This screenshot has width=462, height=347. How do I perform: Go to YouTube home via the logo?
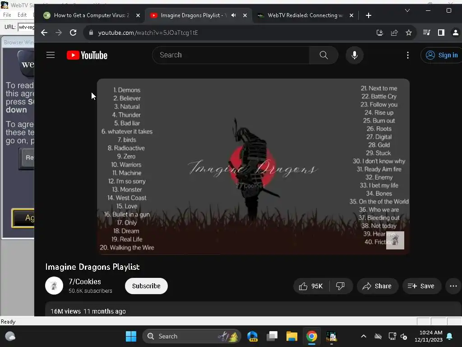(87, 55)
